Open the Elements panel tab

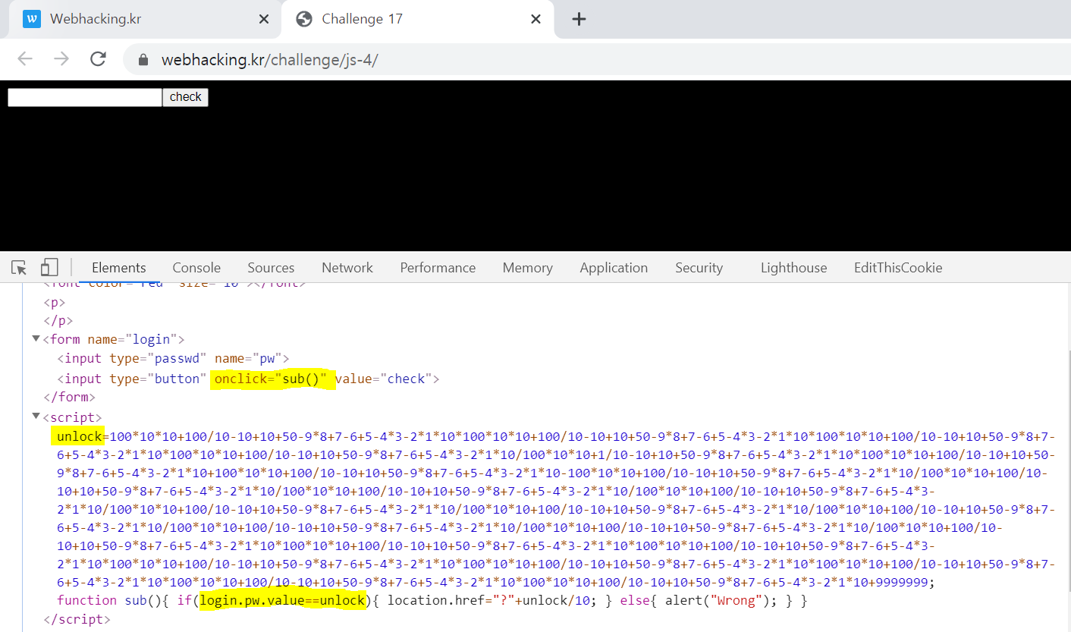point(119,268)
